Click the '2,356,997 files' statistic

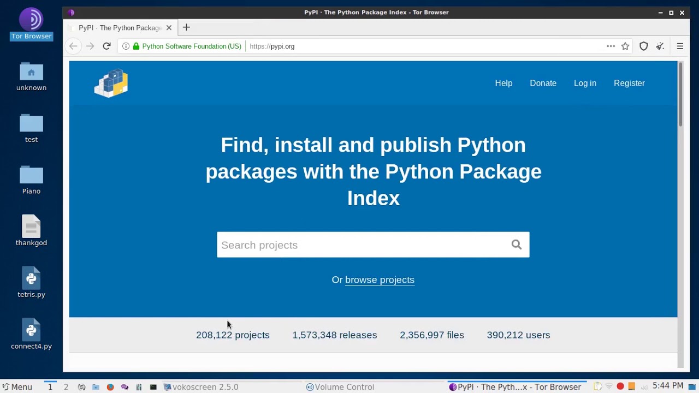(432, 335)
